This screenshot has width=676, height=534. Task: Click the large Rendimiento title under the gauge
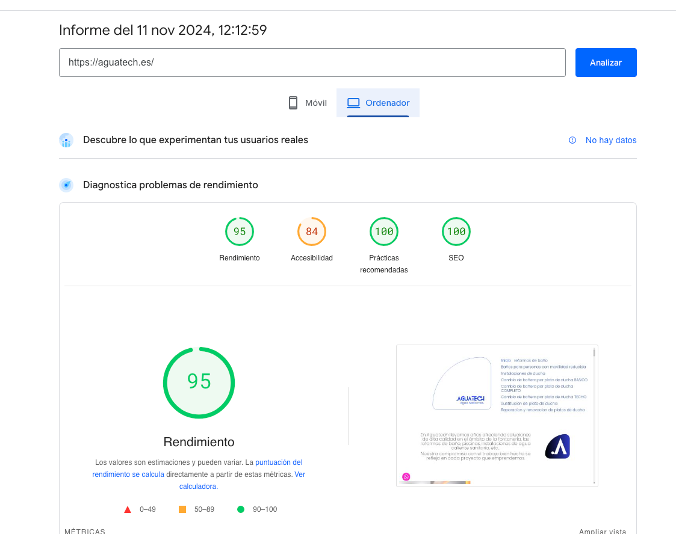199,442
